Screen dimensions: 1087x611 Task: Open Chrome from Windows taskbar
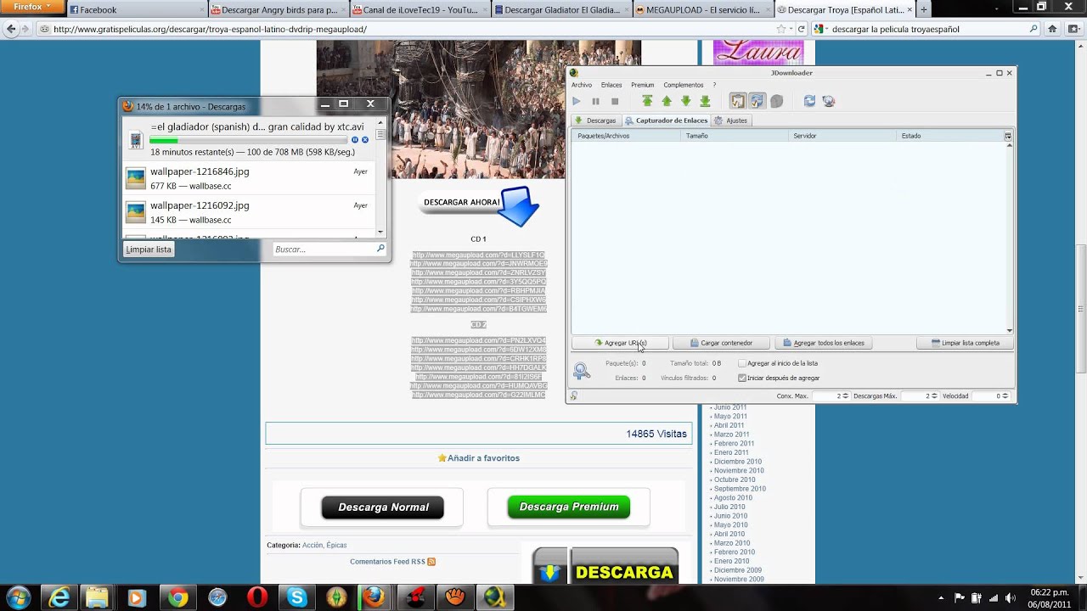(x=177, y=598)
